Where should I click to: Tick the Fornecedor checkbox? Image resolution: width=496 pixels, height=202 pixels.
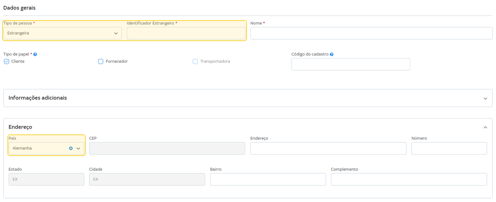[101, 62]
